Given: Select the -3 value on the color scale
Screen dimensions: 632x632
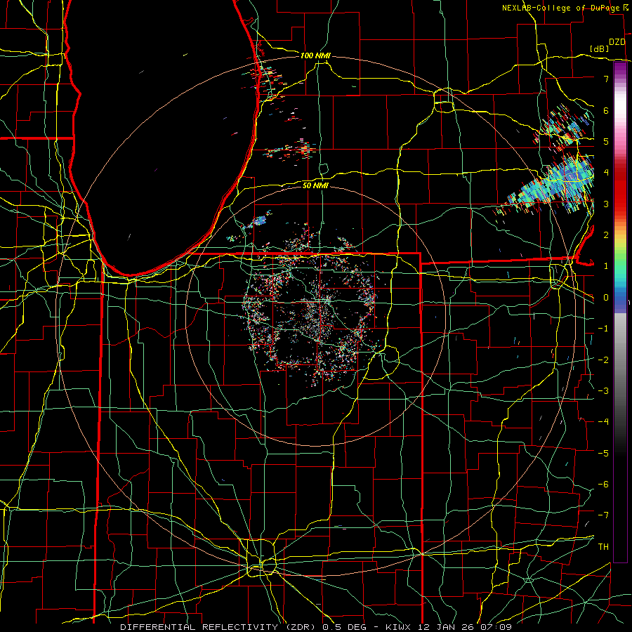Looking at the screenshot, I should pos(603,391).
